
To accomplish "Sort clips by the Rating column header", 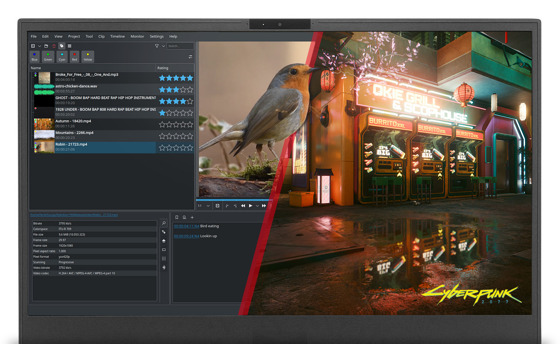I will point(175,68).
